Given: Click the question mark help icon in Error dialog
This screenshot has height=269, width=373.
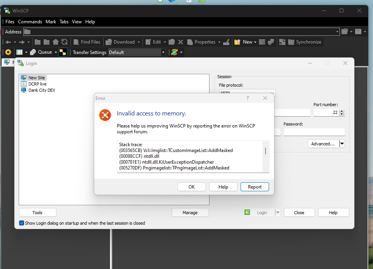Looking at the screenshot, I should pos(248,98).
